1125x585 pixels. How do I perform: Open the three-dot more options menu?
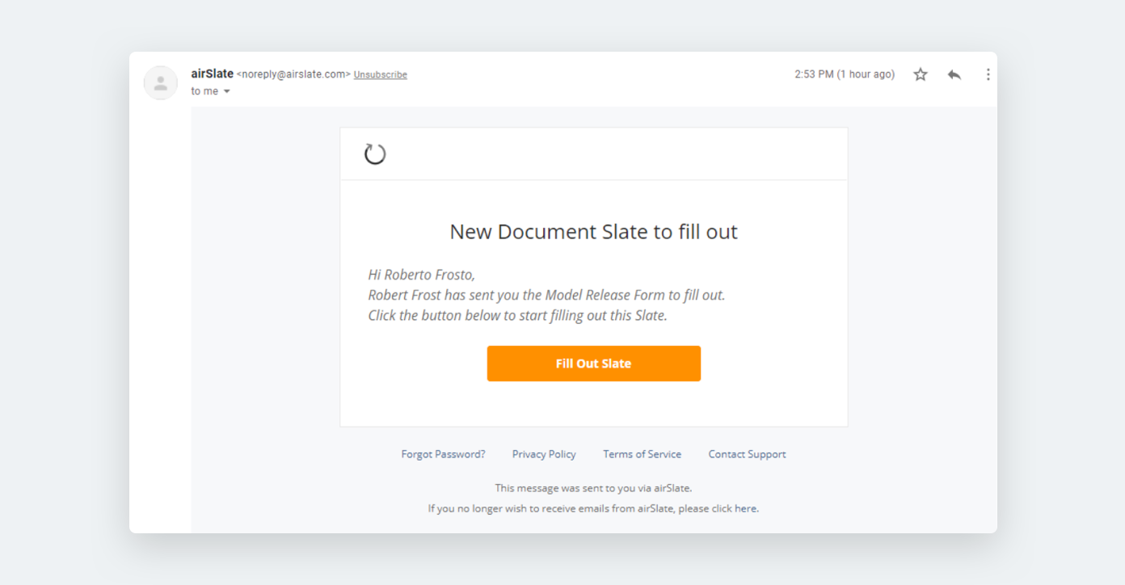pyautogui.click(x=988, y=74)
